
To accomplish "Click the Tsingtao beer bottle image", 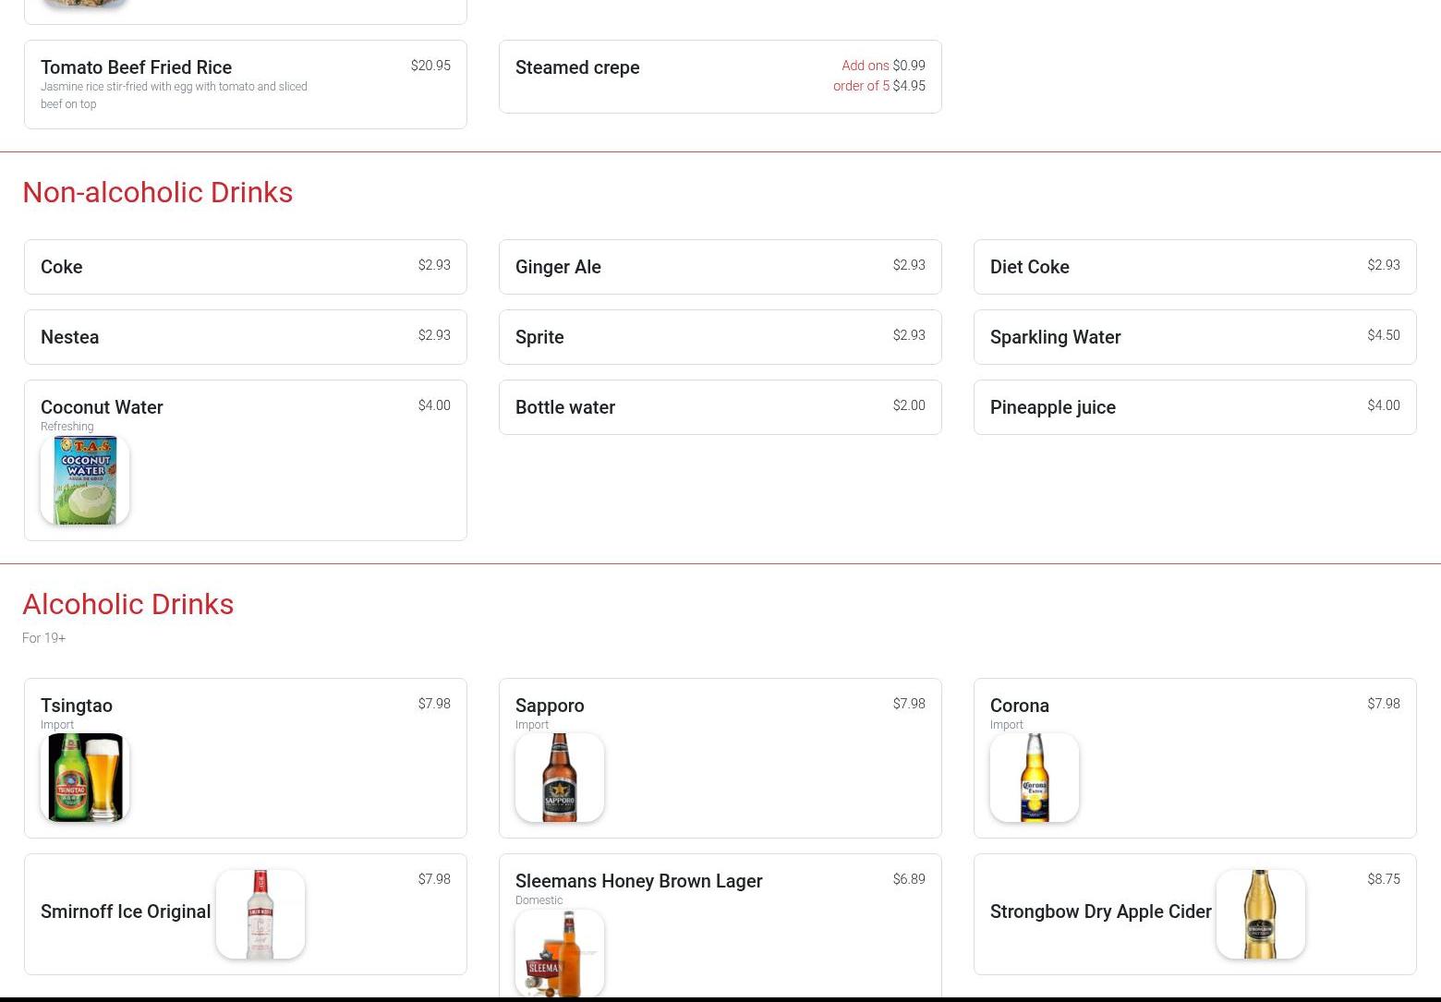I will click(x=85, y=778).
